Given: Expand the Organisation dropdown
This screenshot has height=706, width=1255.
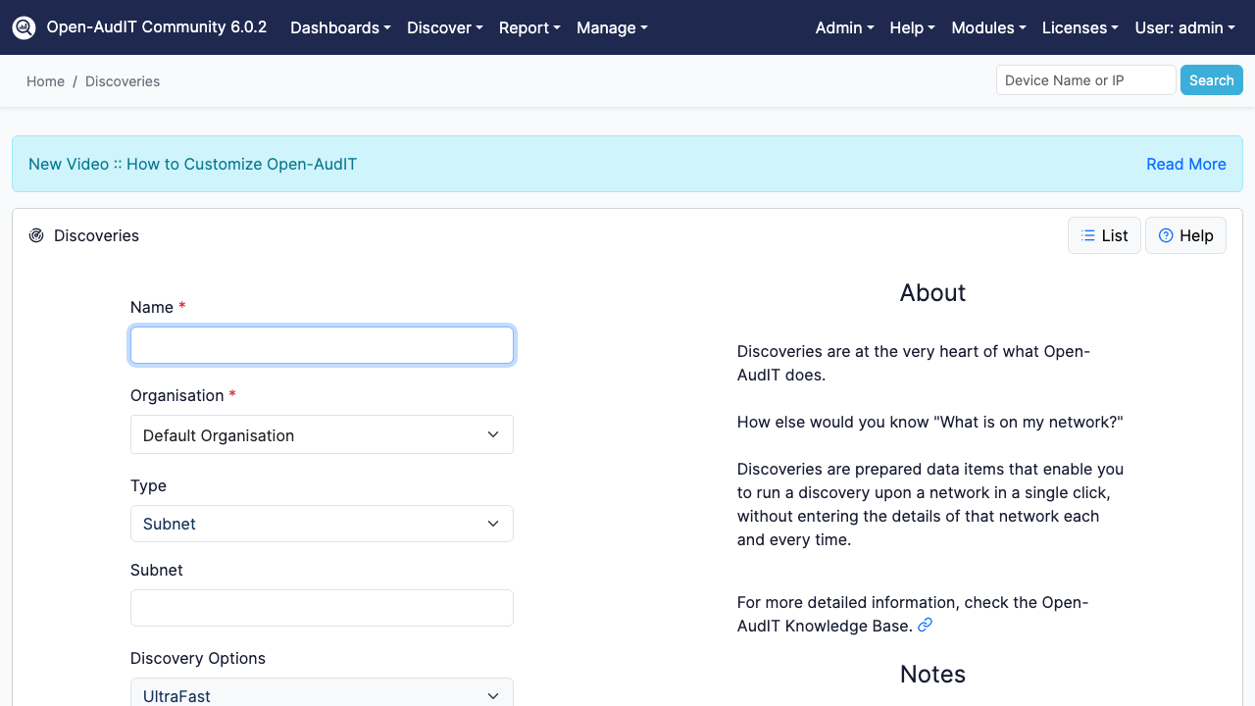Looking at the screenshot, I should click(322, 434).
